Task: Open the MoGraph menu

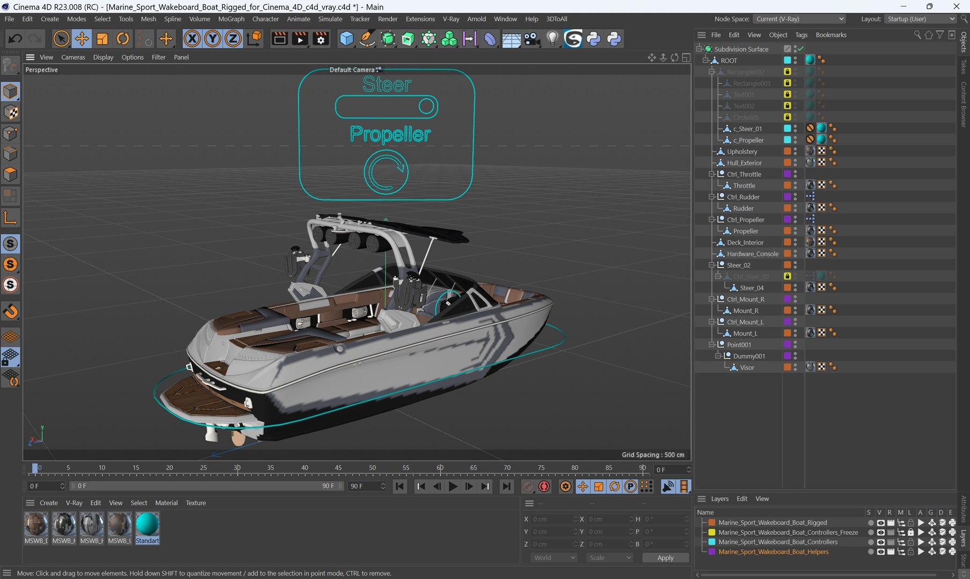Action: 231,19
